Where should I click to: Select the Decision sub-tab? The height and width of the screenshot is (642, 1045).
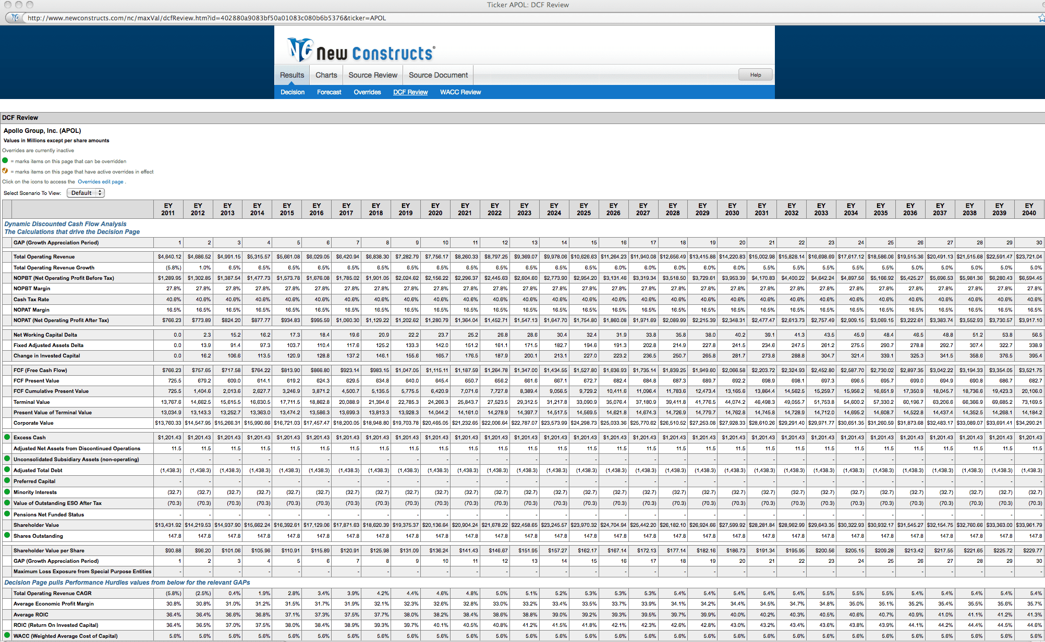(x=293, y=92)
